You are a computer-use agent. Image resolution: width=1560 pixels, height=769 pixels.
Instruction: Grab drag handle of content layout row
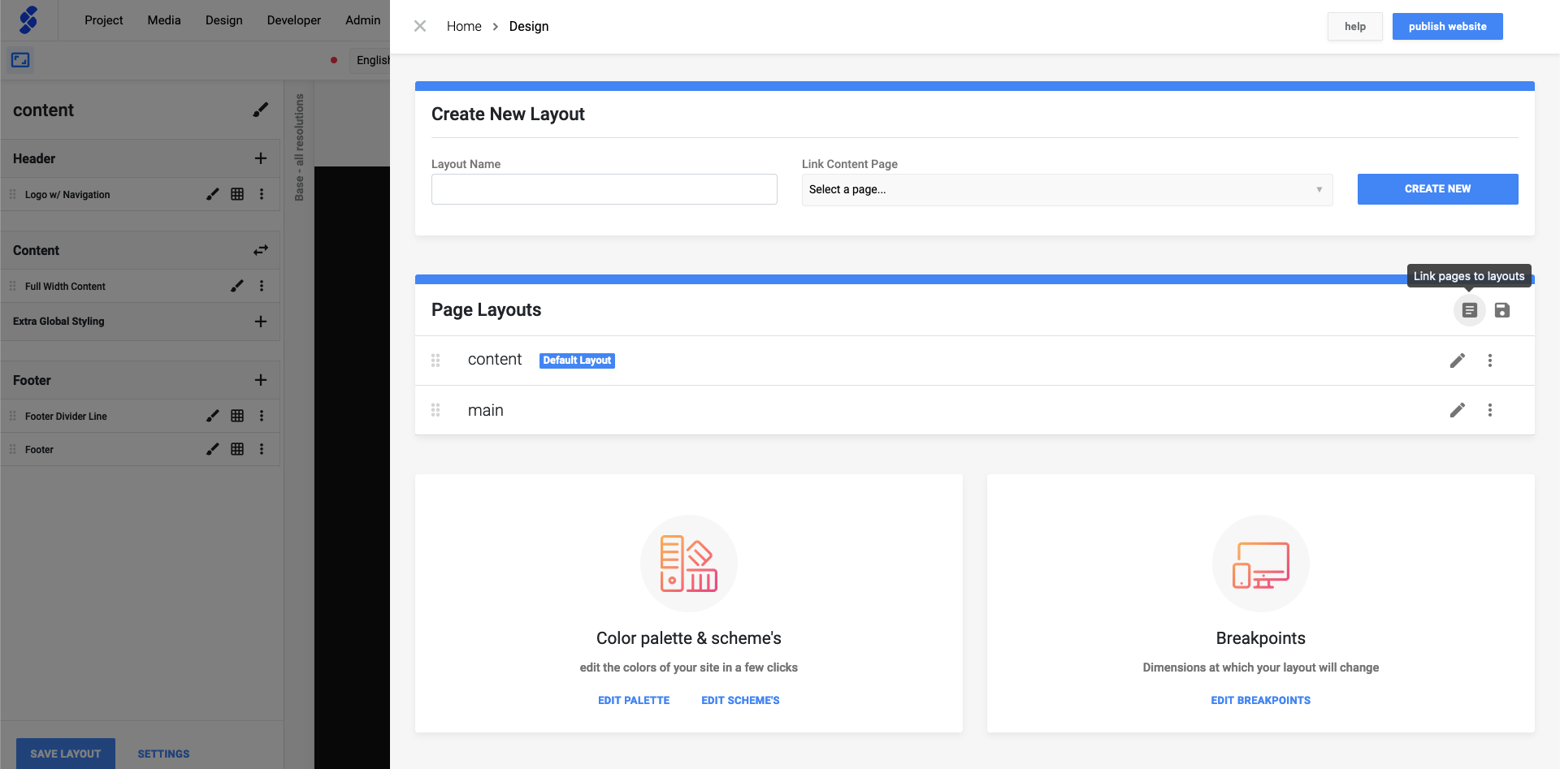(x=435, y=361)
